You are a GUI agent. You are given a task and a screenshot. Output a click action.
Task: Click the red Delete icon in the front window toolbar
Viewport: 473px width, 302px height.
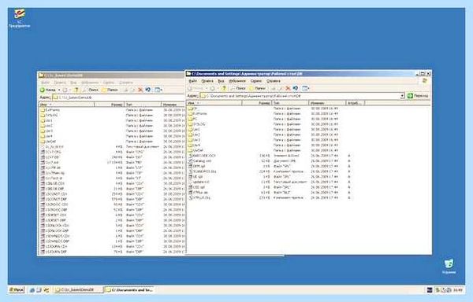tap(288, 88)
